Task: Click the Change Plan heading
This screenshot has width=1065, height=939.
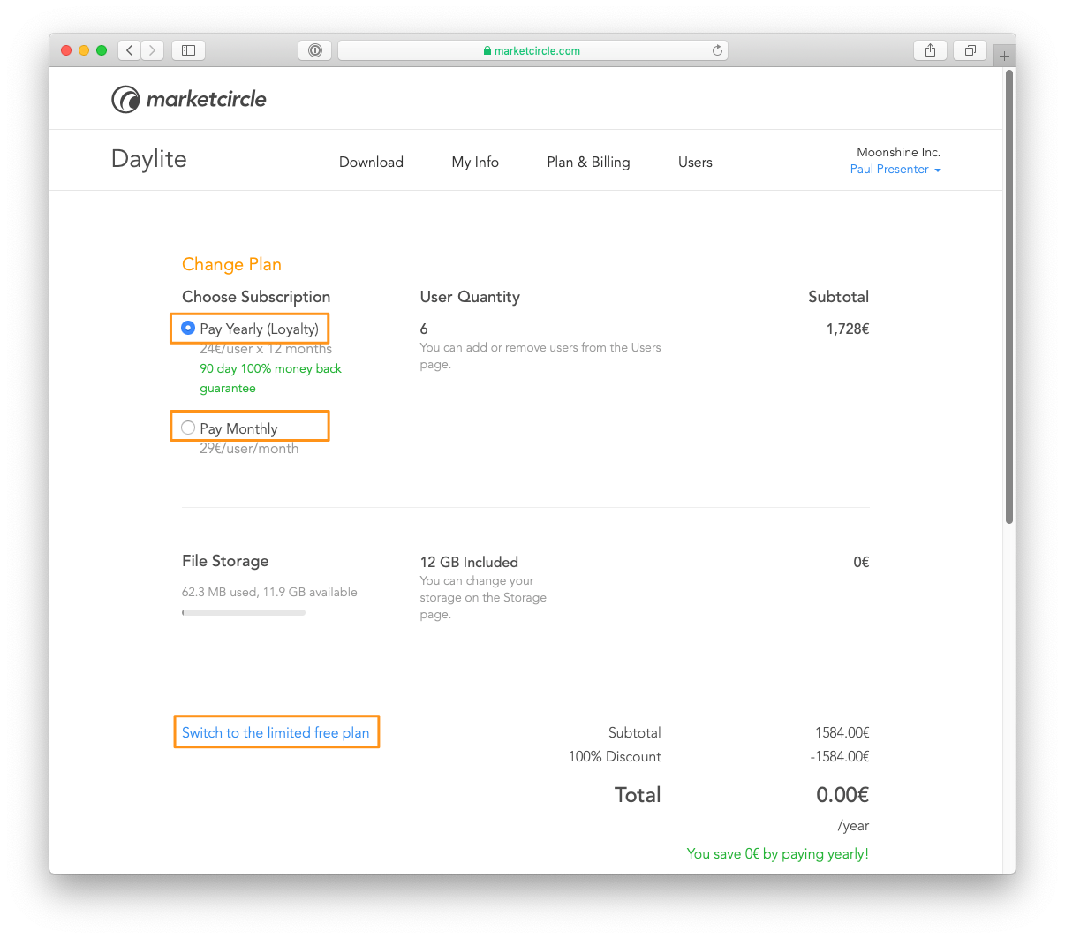Action: [x=231, y=264]
